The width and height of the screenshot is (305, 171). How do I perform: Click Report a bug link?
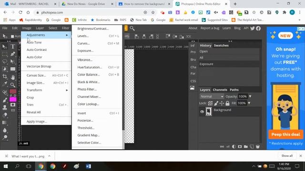(x=210, y=28)
